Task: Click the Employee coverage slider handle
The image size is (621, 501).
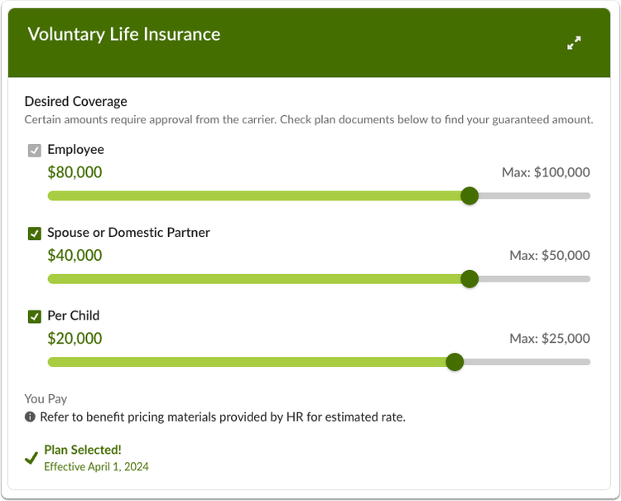Action: pyautogui.click(x=469, y=195)
